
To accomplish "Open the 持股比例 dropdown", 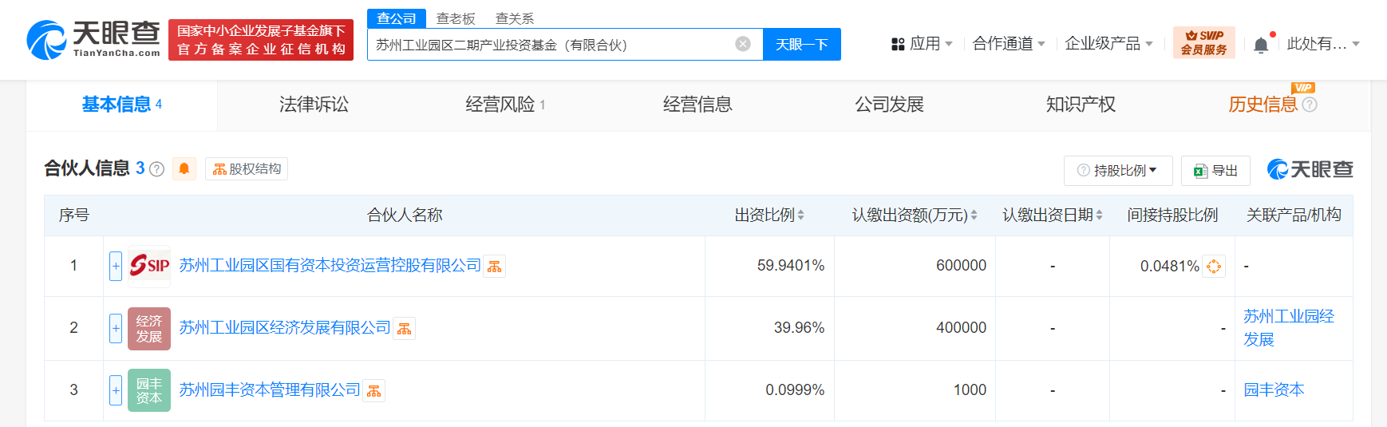I will pos(1118,170).
